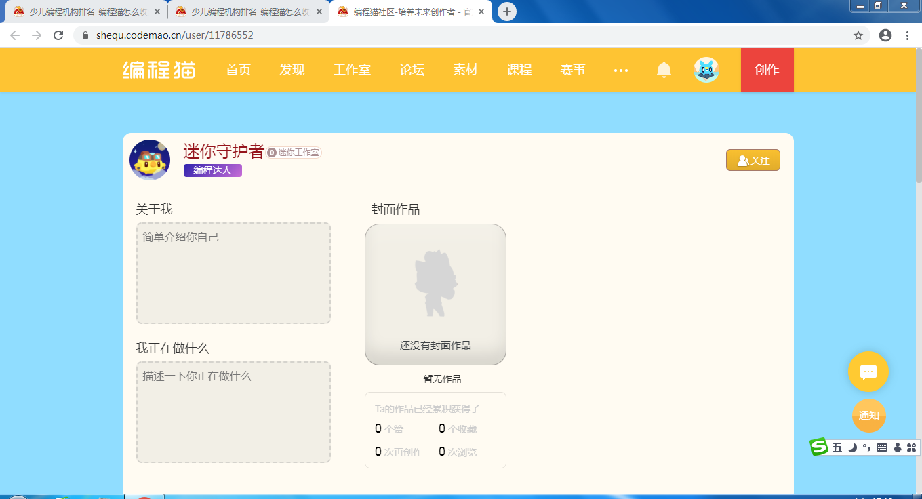Click the browser forward arrow

(37, 35)
